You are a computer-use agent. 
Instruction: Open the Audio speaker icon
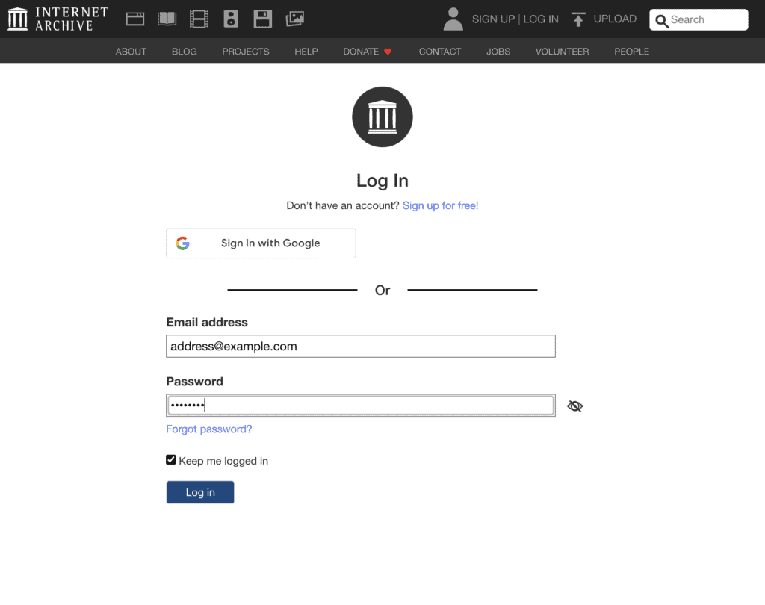pos(231,19)
